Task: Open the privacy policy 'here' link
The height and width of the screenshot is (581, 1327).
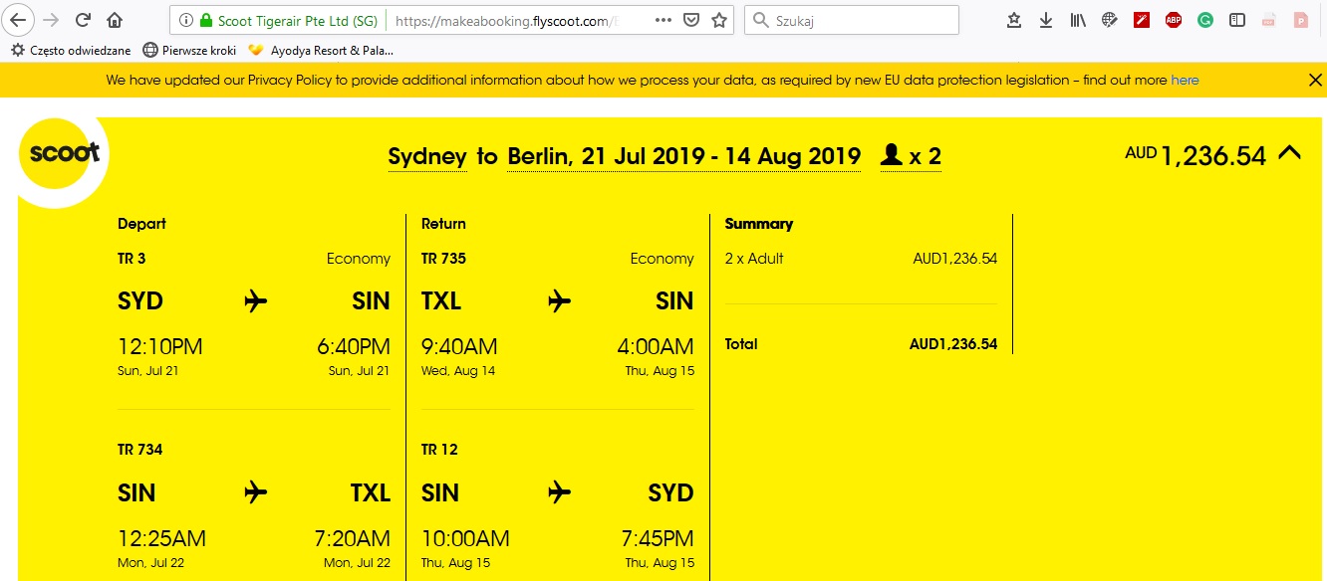Action: [1185, 80]
